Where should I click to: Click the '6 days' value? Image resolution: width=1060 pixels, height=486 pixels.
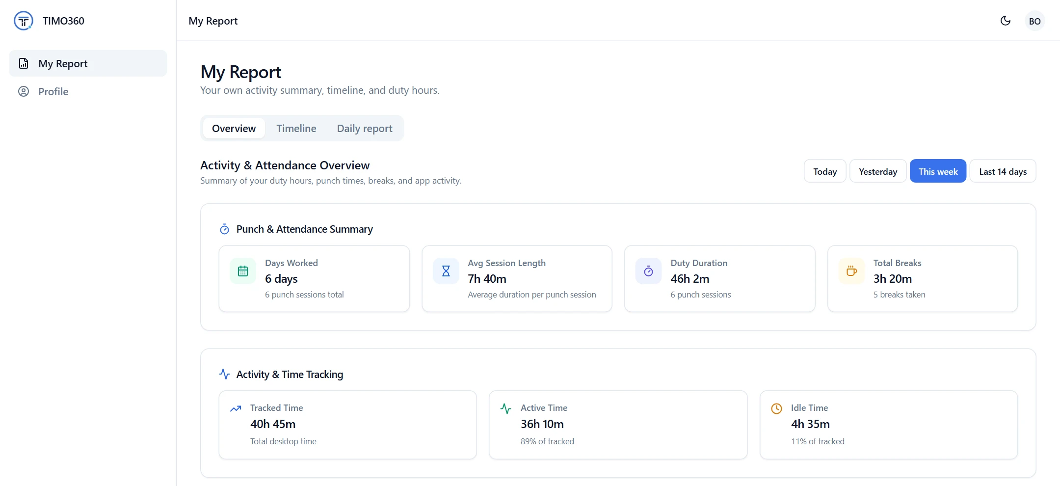[281, 279]
